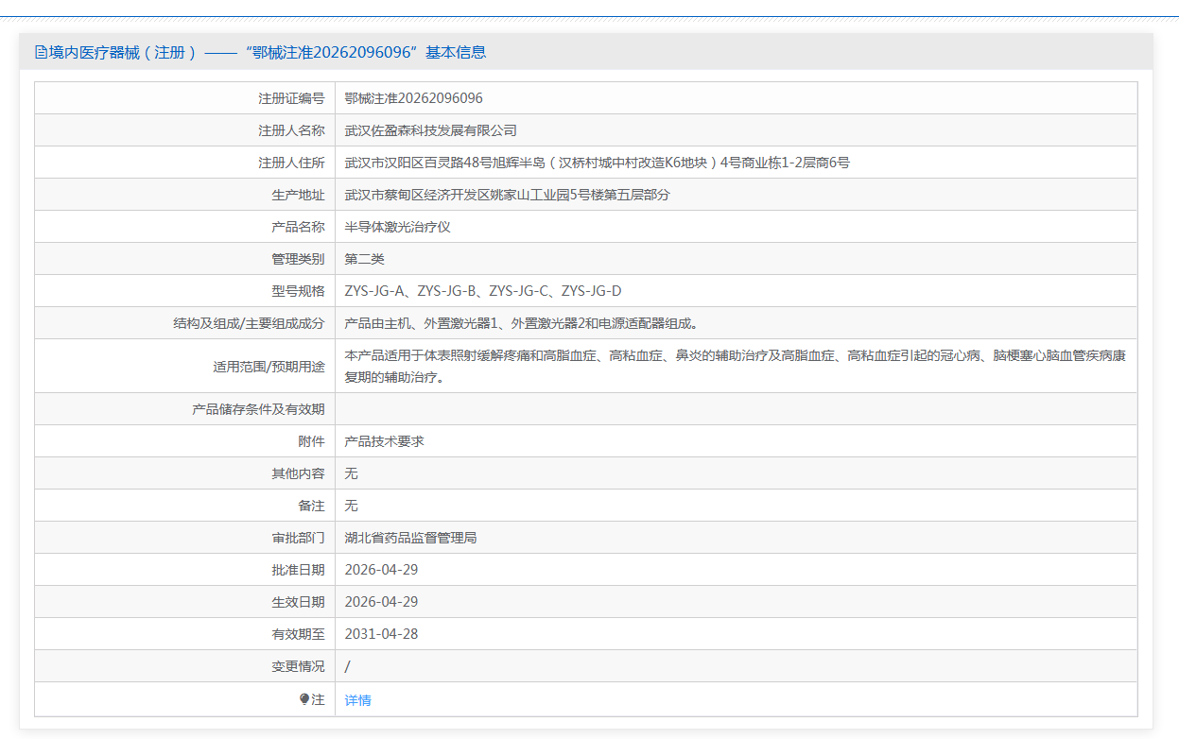Select the expiry date 2031-04-28

pos(382,634)
